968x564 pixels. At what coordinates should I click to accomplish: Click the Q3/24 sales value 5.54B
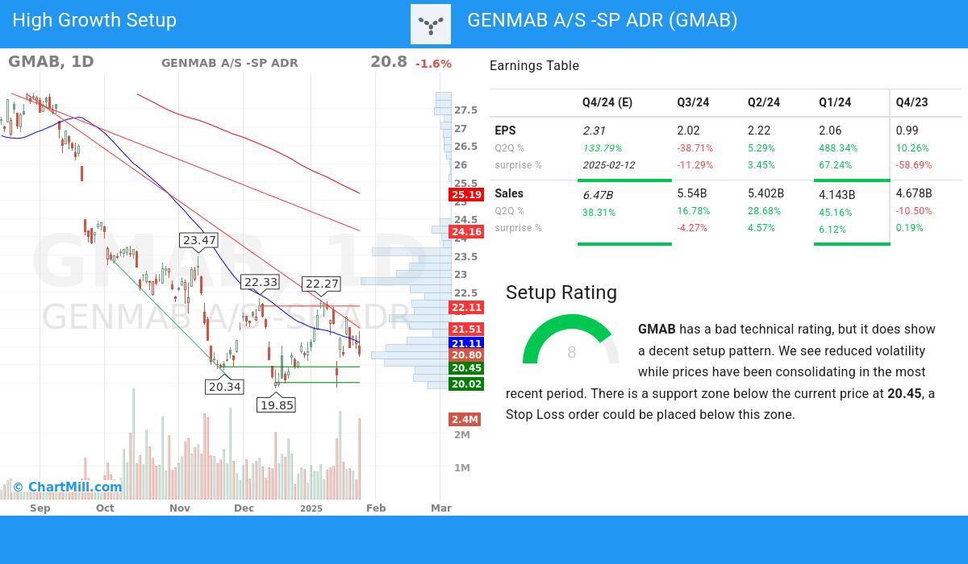(692, 193)
